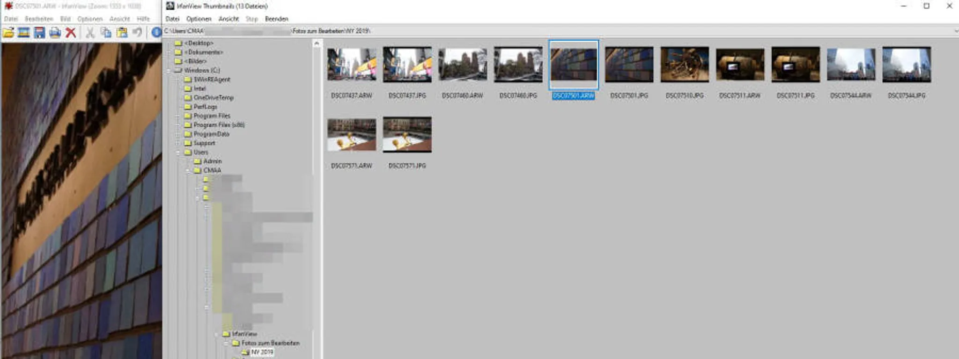Open Ansicht menu in viewer window
This screenshot has width=959, height=359.
pyautogui.click(x=120, y=19)
